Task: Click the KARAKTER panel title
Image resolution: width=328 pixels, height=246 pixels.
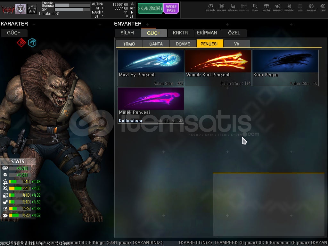Action: pyautogui.click(x=14, y=24)
